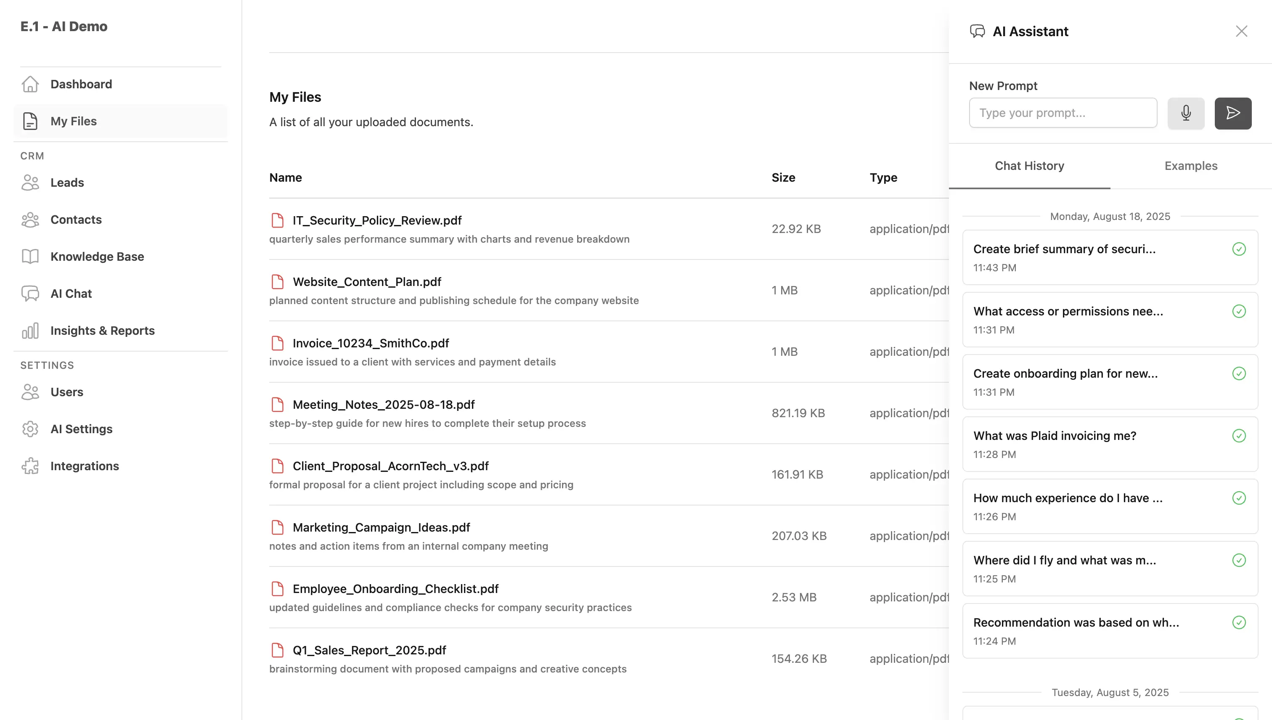Screen dimensions: 1272x720
Task: Open file Employee_Onboarding_Checklist.pdf
Action: 396,589
